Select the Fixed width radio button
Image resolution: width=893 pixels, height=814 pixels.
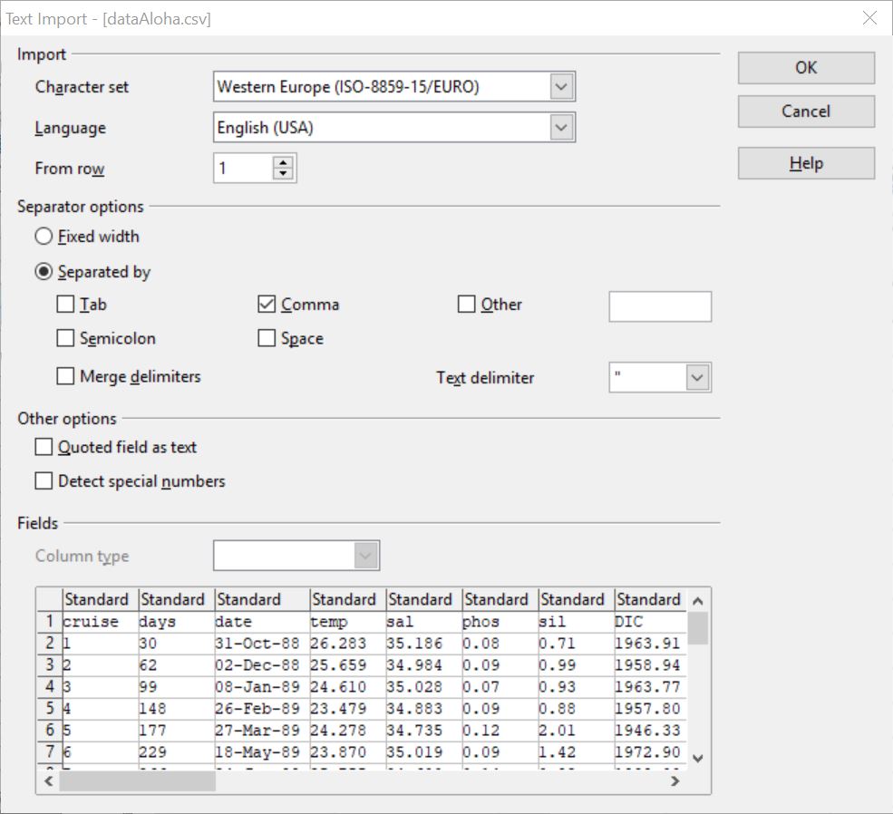tap(43, 237)
